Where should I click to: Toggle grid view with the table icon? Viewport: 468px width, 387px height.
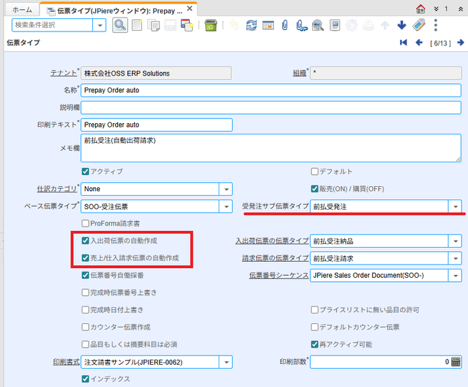click(x=268, y=25)
